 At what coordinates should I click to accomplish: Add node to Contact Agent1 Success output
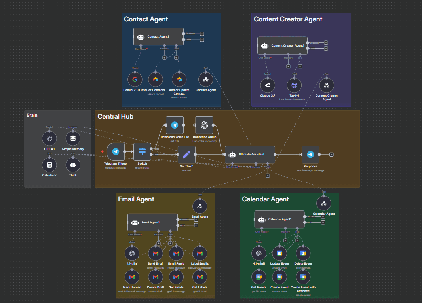point(202,34)
